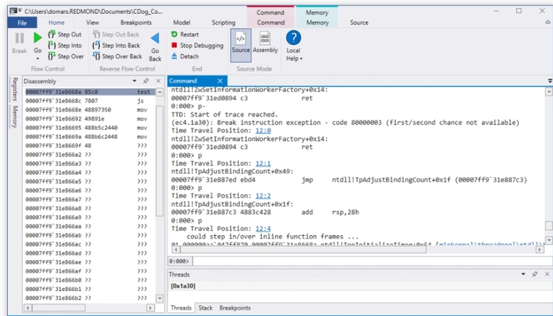Open document tabs overflow dropdown
This screenshot has height=316, width=553.
click(x=550, y=81)
